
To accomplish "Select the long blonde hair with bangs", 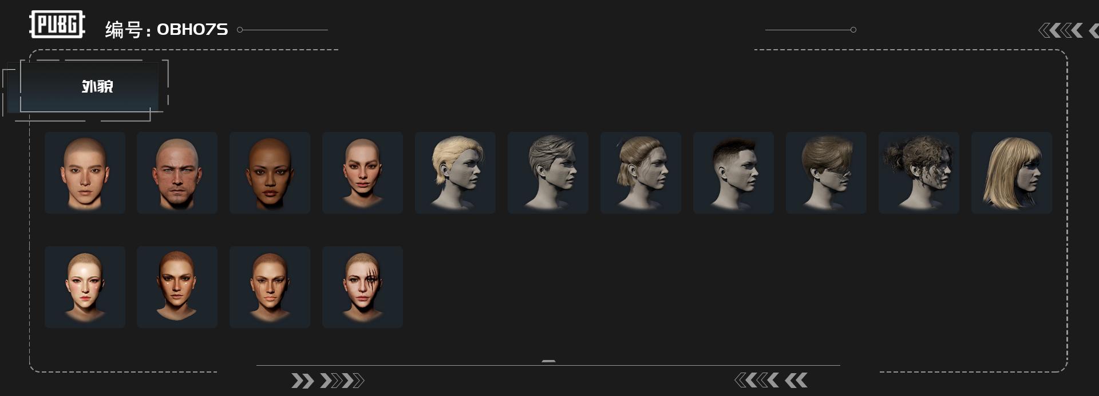I will [x=1011, y=173].
